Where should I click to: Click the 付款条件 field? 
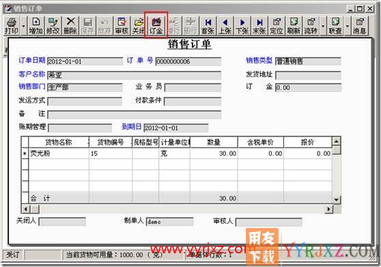(193, 101)
